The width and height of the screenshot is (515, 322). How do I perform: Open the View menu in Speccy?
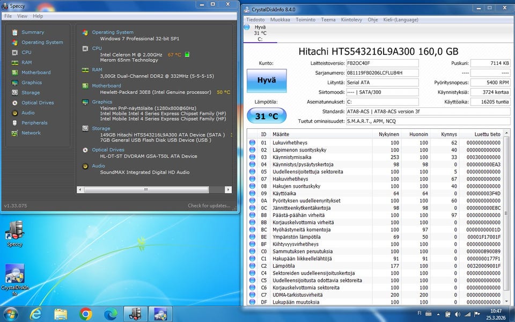[22, 16]
